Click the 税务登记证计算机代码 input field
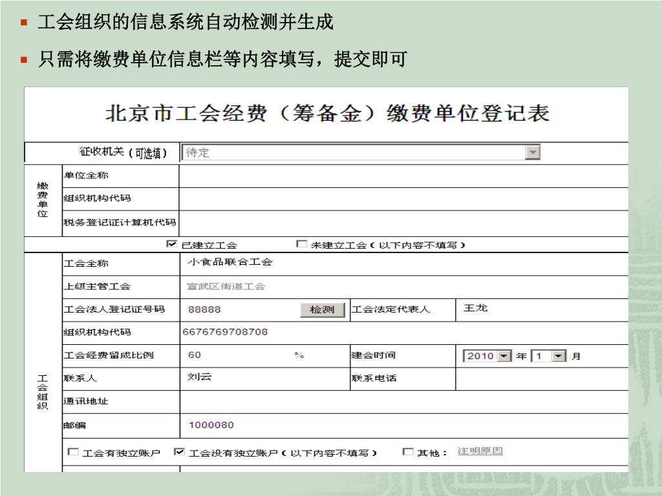Image resolution: width=662 pixels, height=496 pixels. (x=403, y=223)
